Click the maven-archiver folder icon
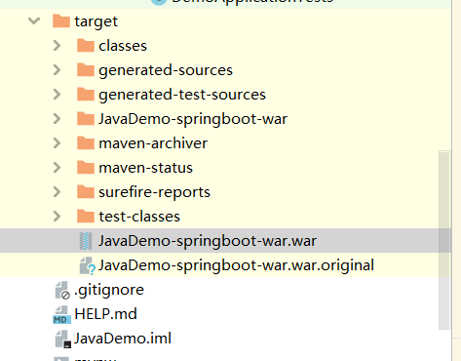 click(86, 142)
